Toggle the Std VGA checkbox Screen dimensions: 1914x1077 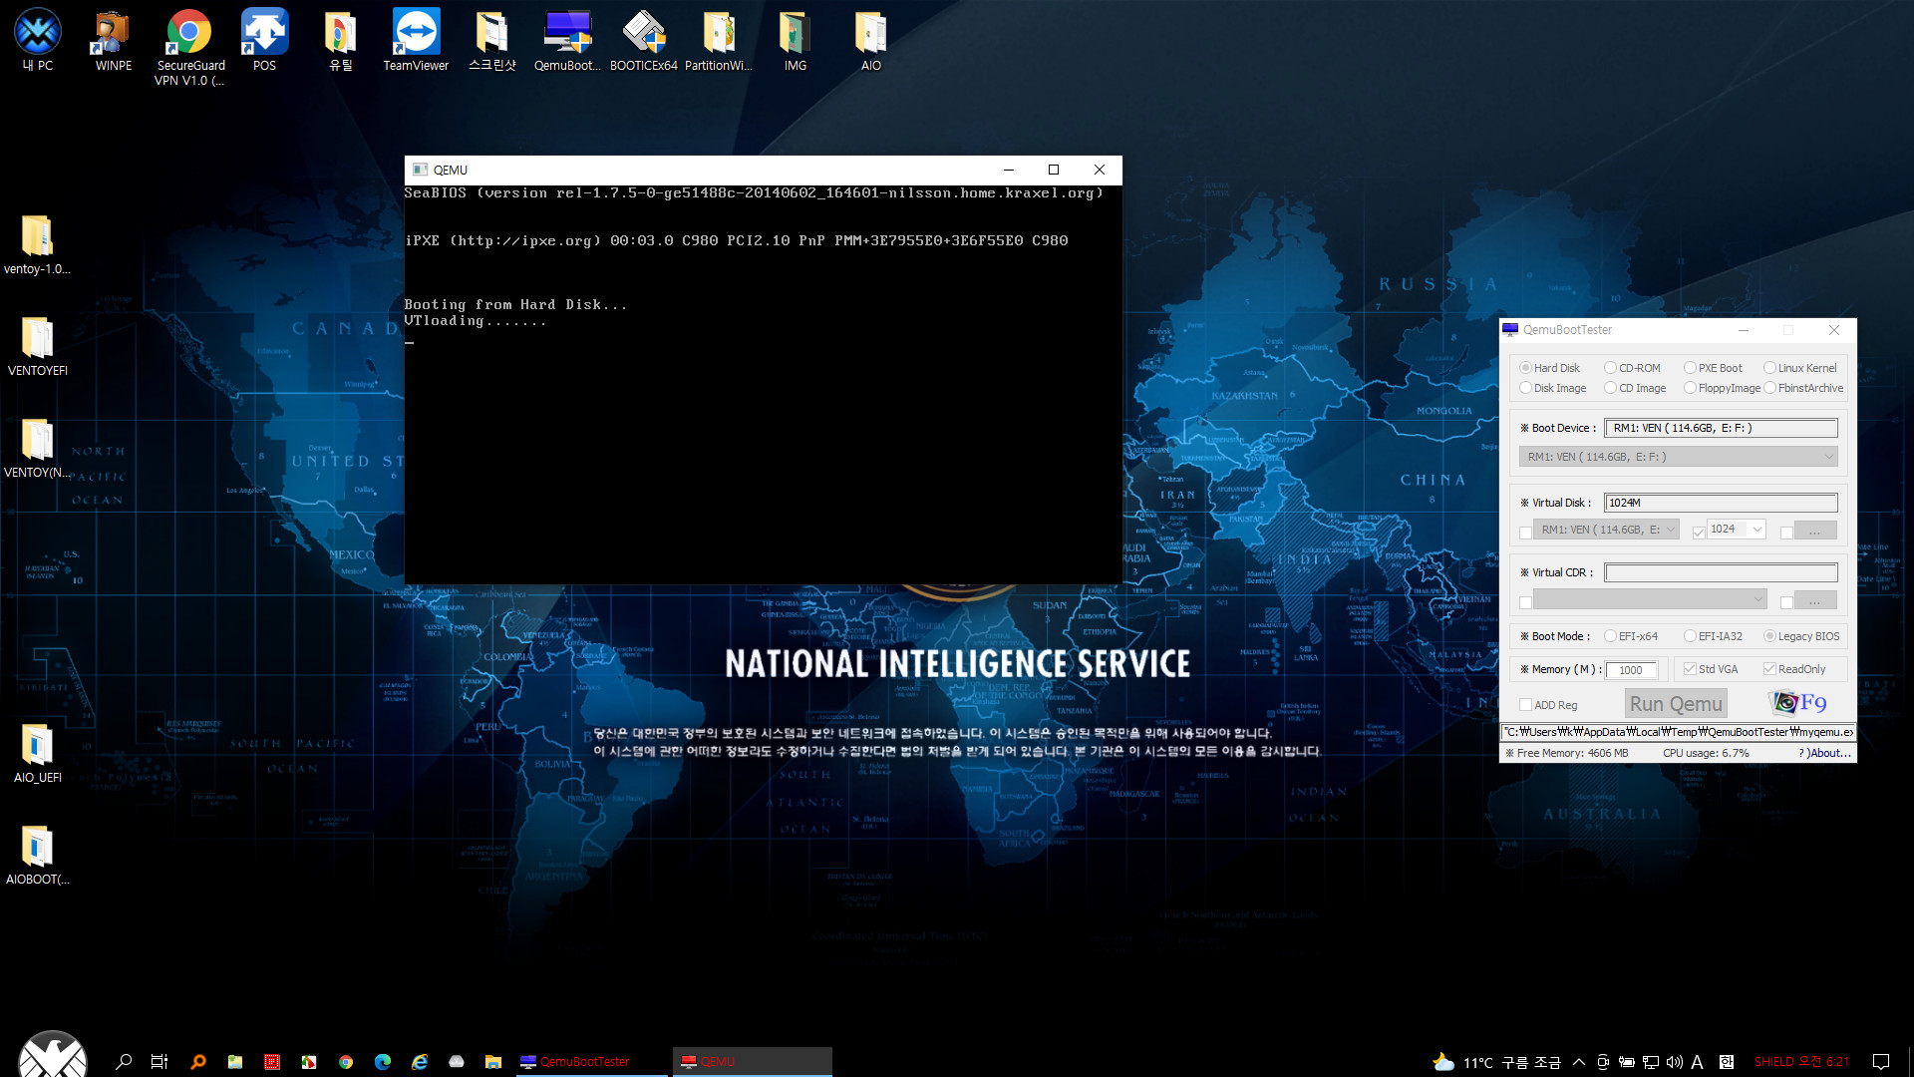[1711, 669]
